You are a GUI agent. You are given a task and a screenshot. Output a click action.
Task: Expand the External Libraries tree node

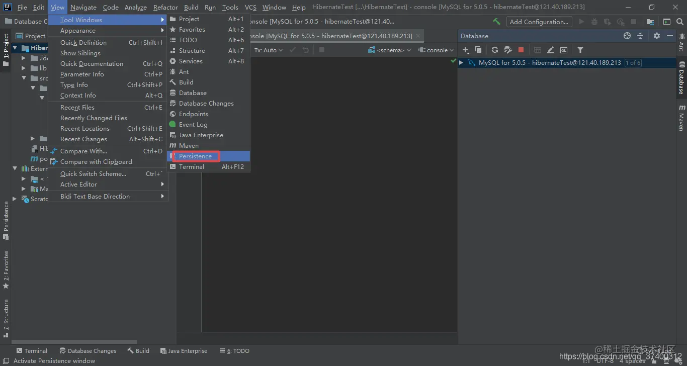pyautogui.click(x=15, y=168)
